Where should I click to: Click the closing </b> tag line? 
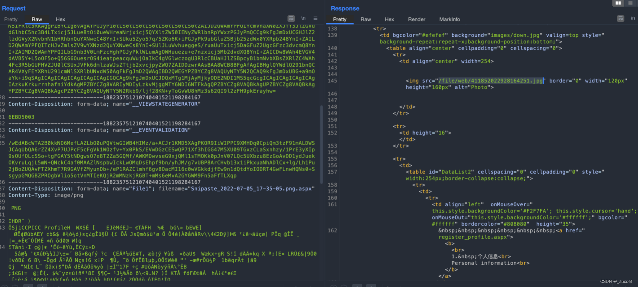coord(451,270)
